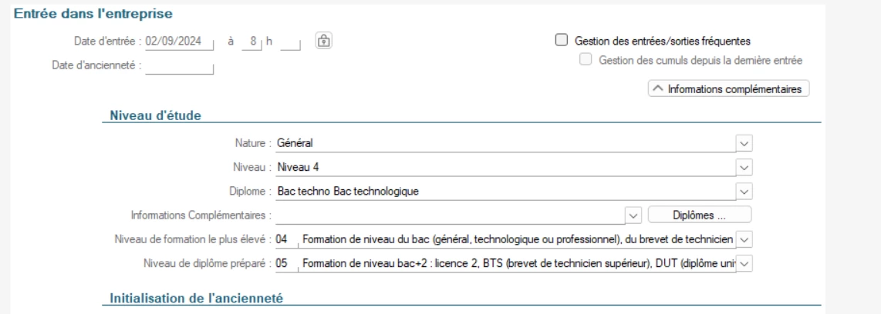881x314 pixels.
Task: Click the lock icon beside the entry time
Action: [323, 41]
